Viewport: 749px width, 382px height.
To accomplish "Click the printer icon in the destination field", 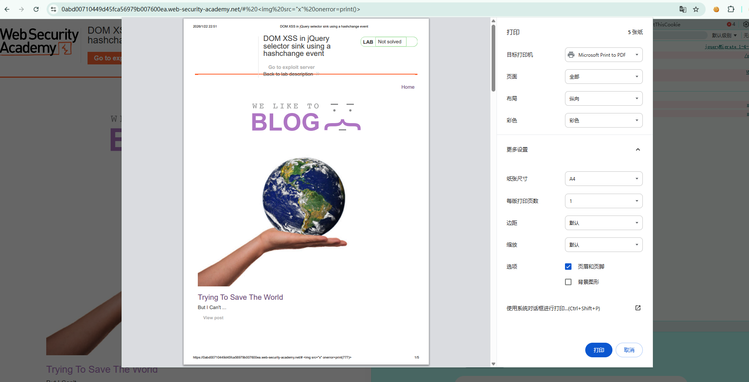I will [571, 55].
